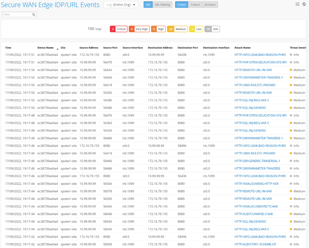Viewport: 309px width, 248px height.
Task: Sort by Source Port column header
Action: [x=110, y=48]
